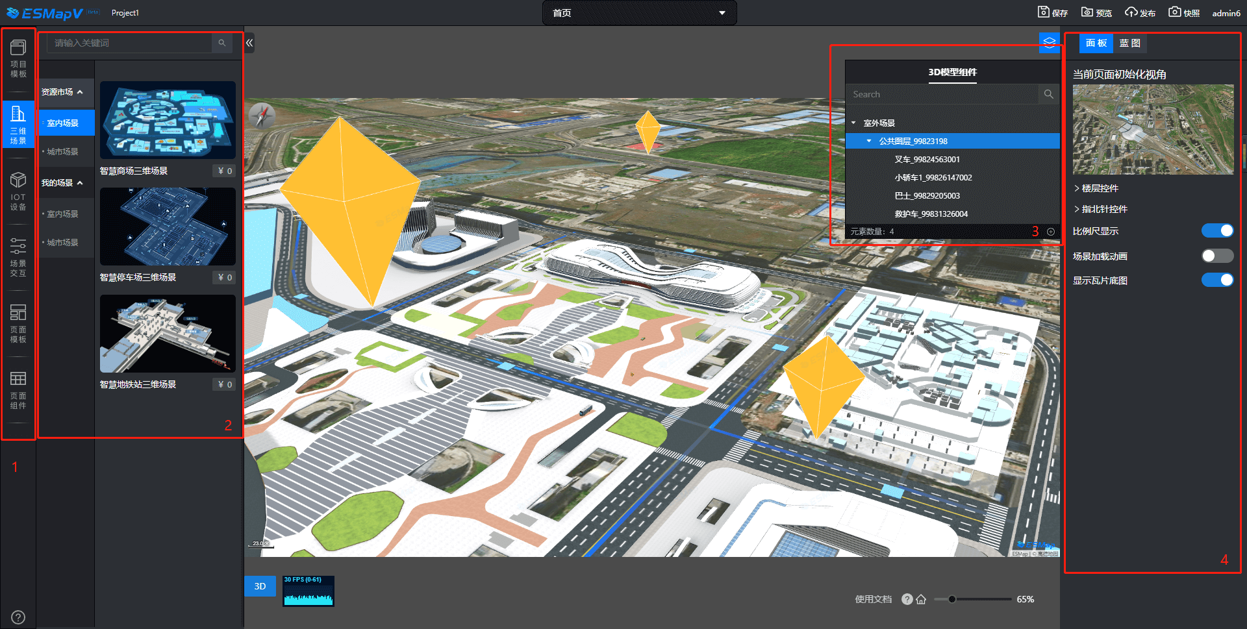The image size is (1247, 629).
Task: Click the compass icon on the map
Action: click(x=262, y=116)
